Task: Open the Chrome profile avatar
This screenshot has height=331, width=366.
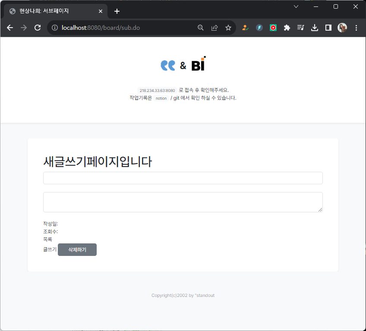Action: tap(342, 28)
